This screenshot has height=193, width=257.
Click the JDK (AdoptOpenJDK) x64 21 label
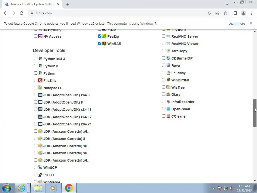pyautogui.click(x=67, y=124)
